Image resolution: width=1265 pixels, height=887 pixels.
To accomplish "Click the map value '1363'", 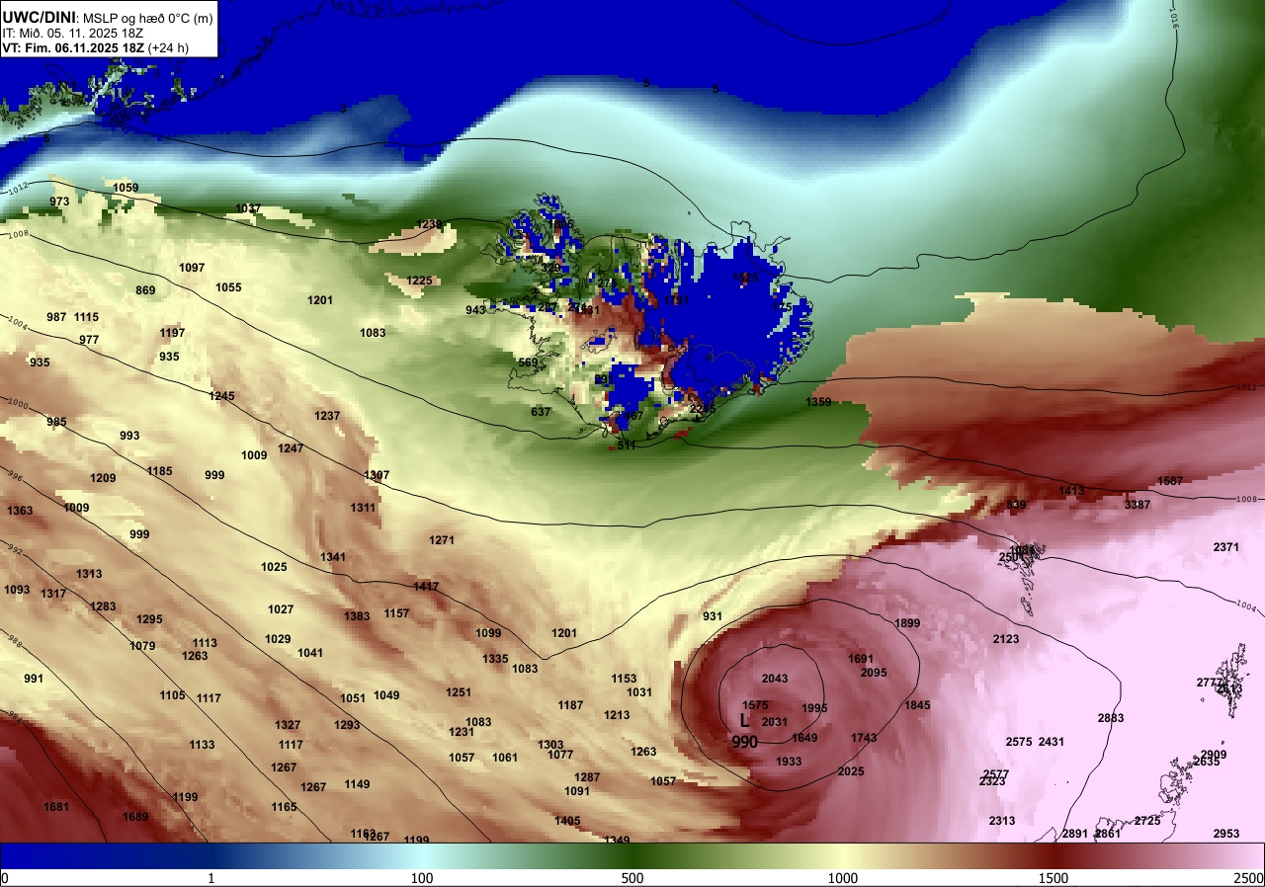I will click(x=20, y=511).
